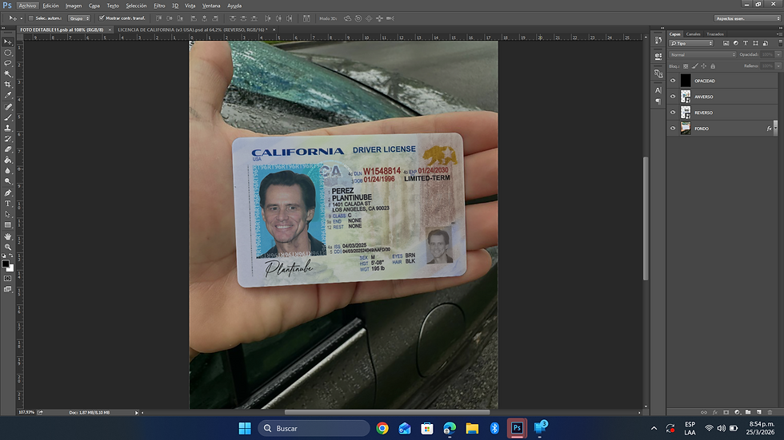Open the Aspectos esen. workspace dropdown
784x440 pixels.
tap(747, 18)
